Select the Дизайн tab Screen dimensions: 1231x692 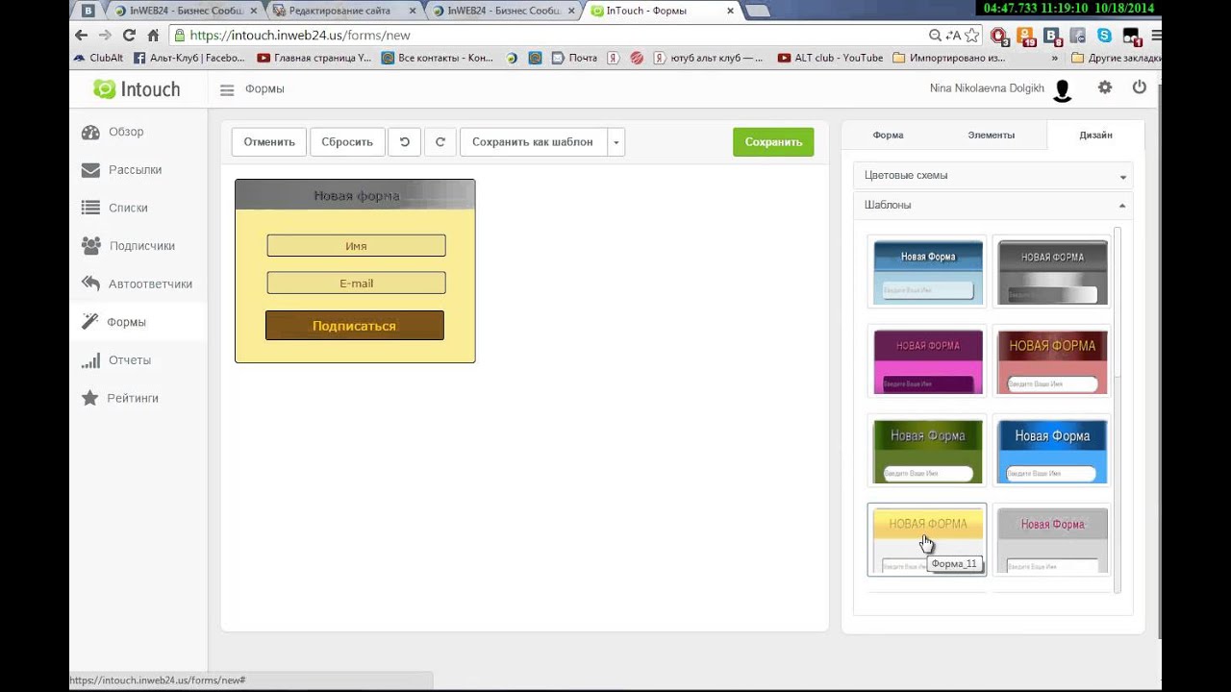tap(1095, 136)
